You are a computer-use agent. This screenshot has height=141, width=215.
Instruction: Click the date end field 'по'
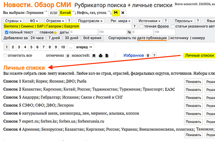click(x=113, y=32)
